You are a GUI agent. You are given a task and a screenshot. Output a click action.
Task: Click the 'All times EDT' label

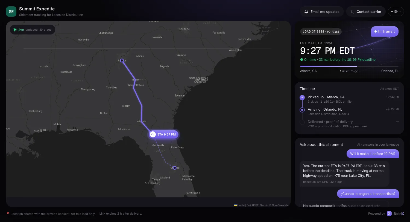pos(389,89)
